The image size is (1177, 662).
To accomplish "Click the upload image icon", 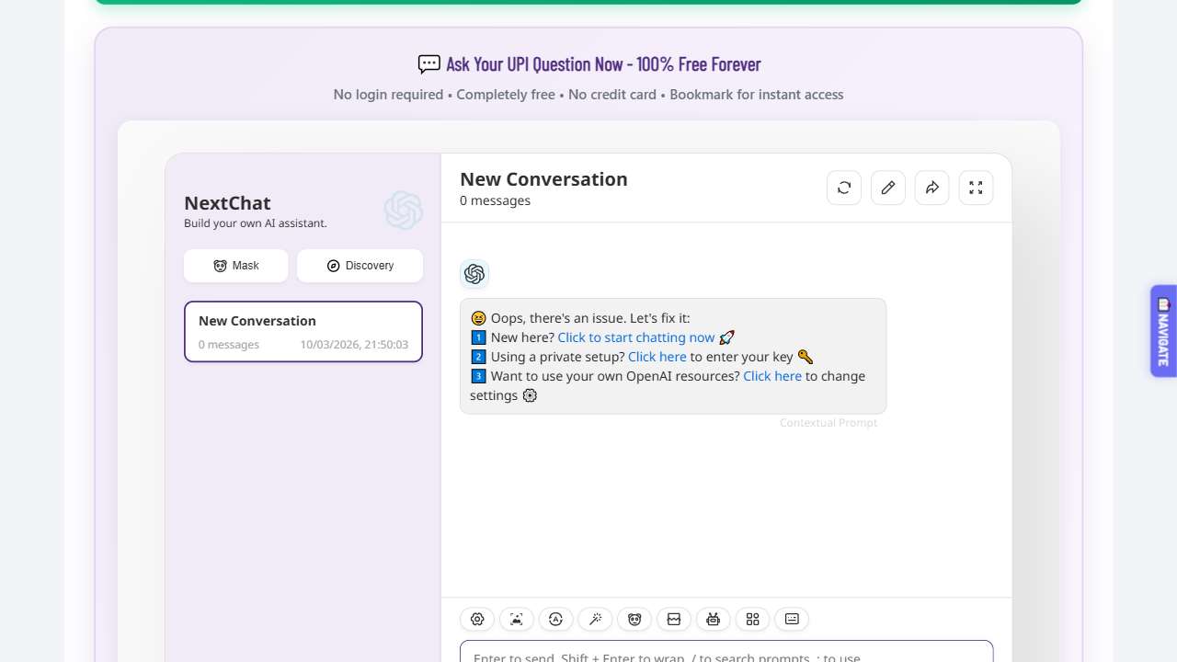I will pos(517,620).
